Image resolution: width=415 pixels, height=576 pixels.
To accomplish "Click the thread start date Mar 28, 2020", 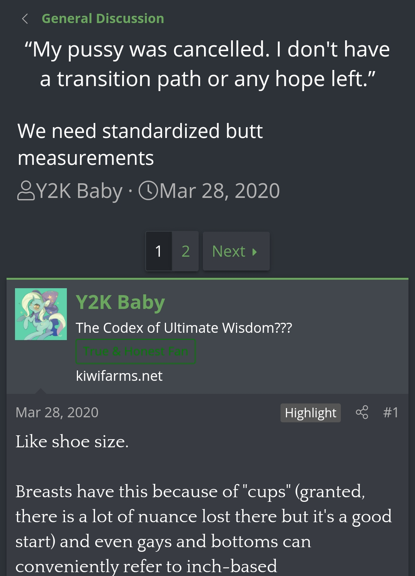I will click(219, 191).
